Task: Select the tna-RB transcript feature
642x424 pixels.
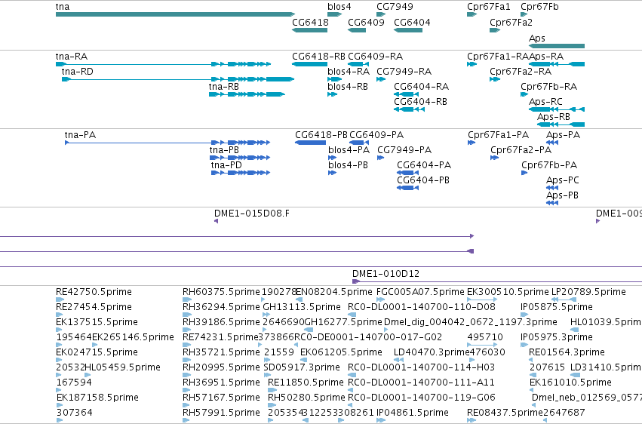Action: [247, 94]
